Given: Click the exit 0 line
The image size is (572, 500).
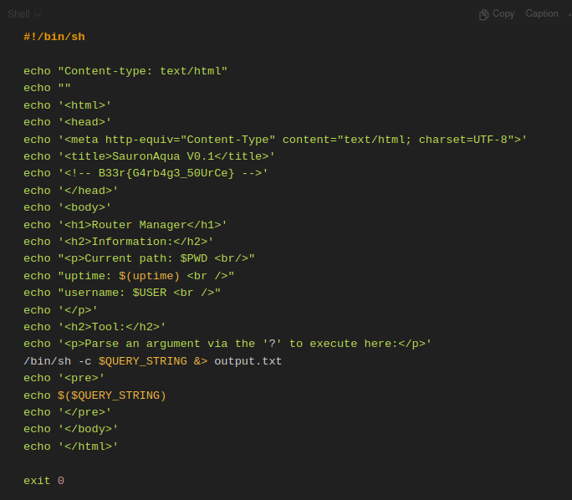Looking at the screenshot, I should tap(43, 481).
